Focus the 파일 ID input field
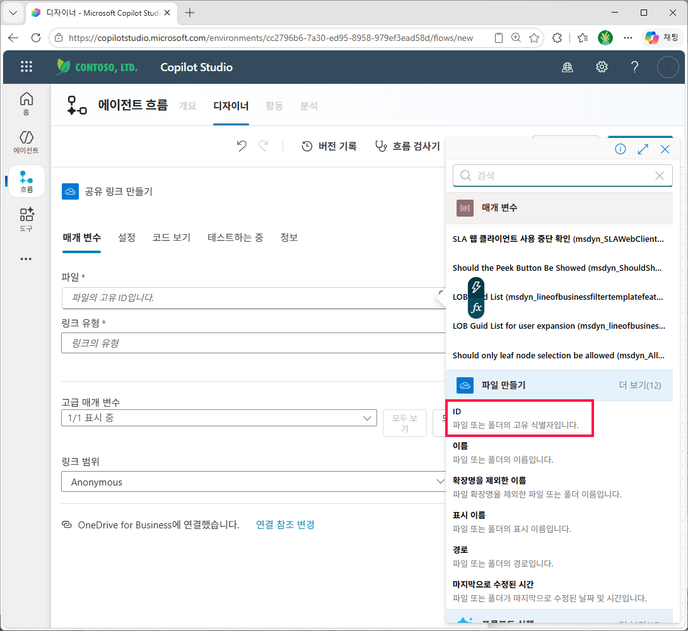Viewport: 688px width, 631px height. click(x=254, y=298)
